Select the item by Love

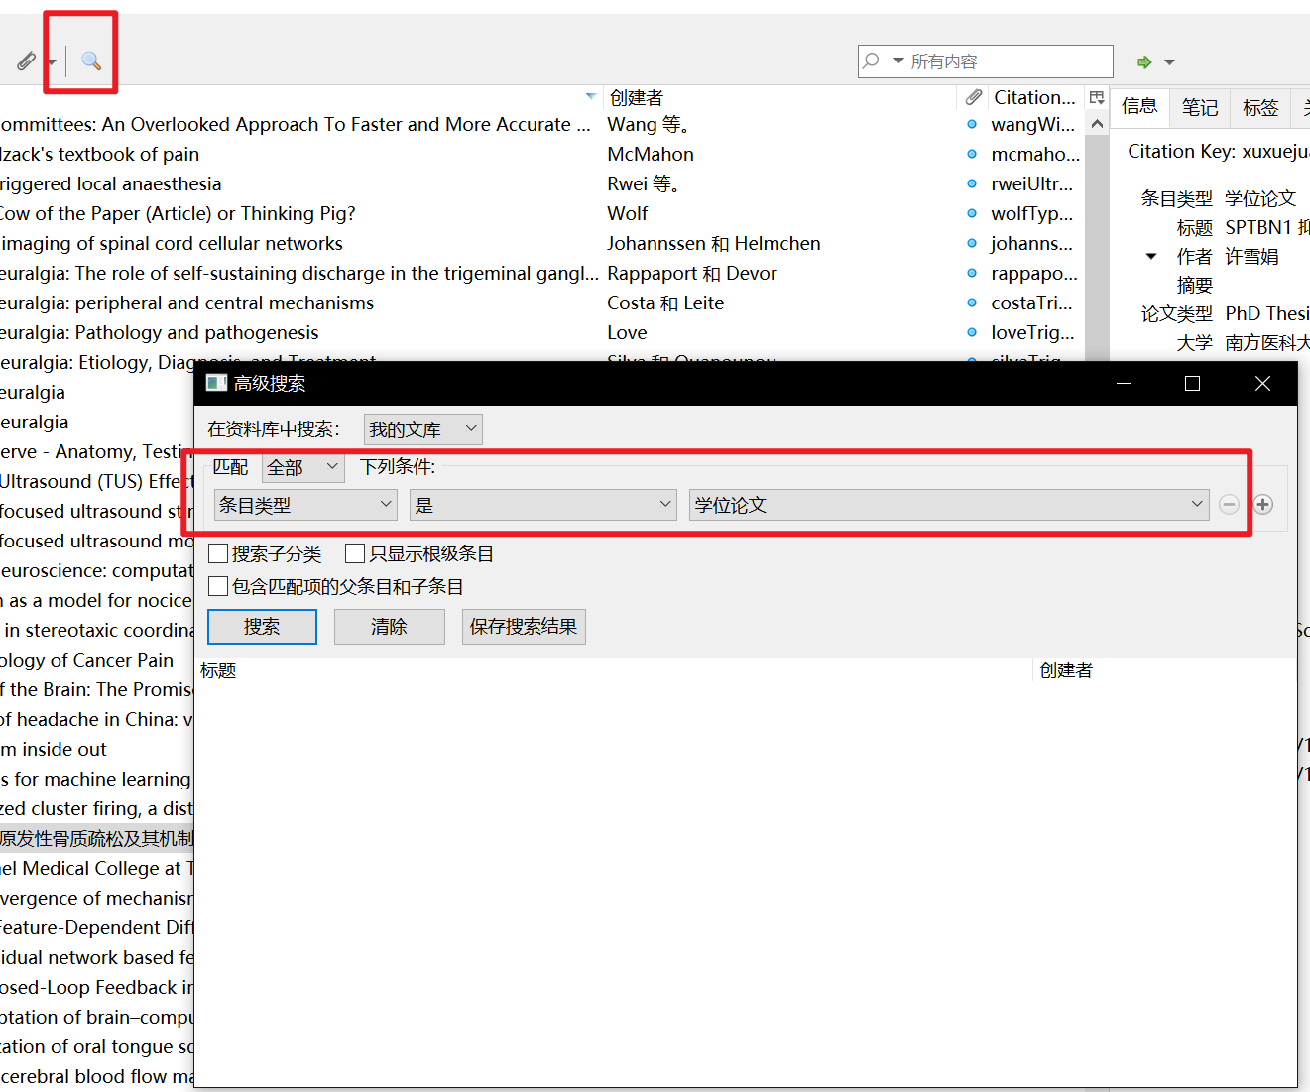[627, 332]
